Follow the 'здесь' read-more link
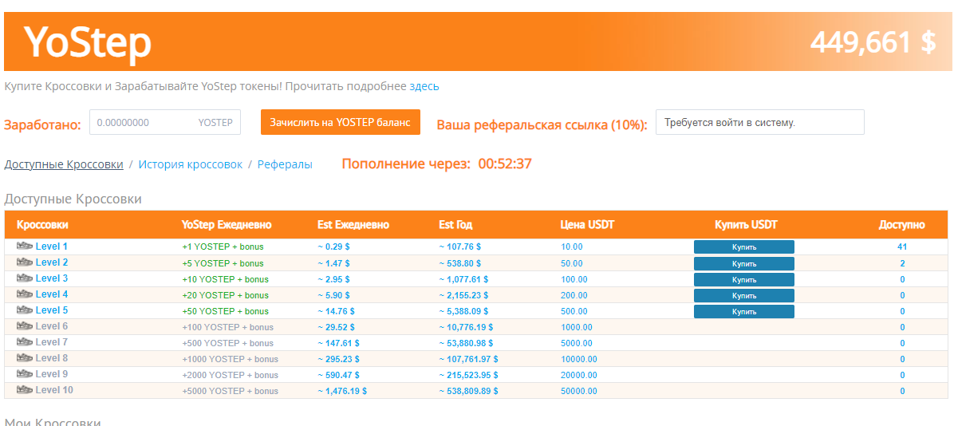This screenshot has width=954, height=426. tap(424, 86)
